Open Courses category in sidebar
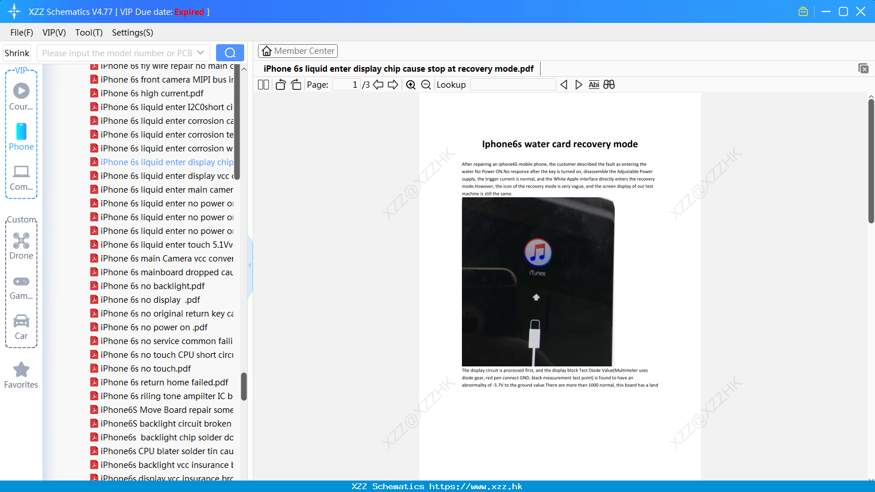The image size is (875, 492). click(x=21, y=96)
